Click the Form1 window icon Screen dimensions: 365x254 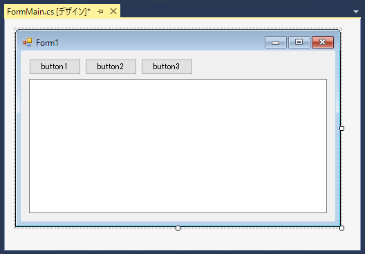(28, 42)
